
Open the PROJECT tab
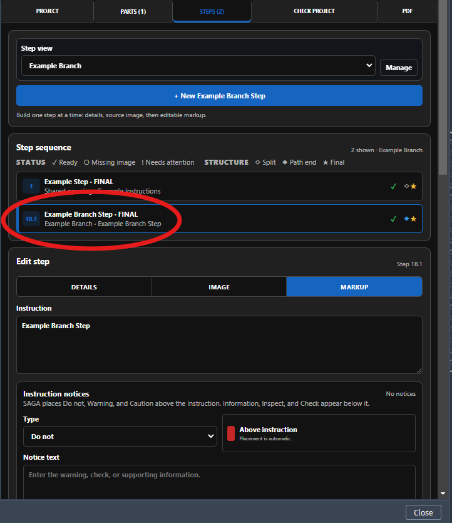pos(48,11)
